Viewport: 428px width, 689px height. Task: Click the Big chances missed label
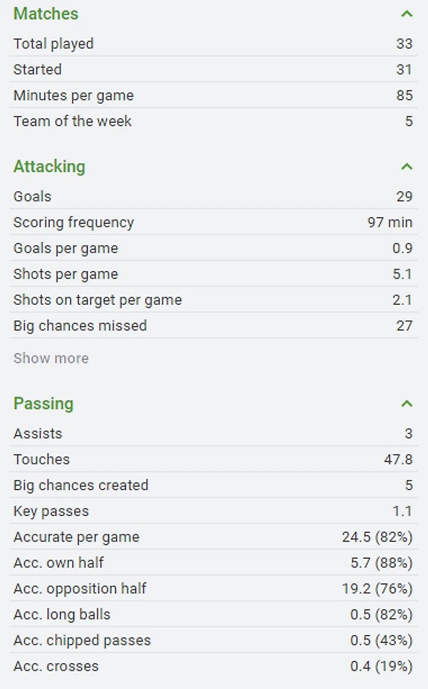pyautogui.click(x=80, y=326)
